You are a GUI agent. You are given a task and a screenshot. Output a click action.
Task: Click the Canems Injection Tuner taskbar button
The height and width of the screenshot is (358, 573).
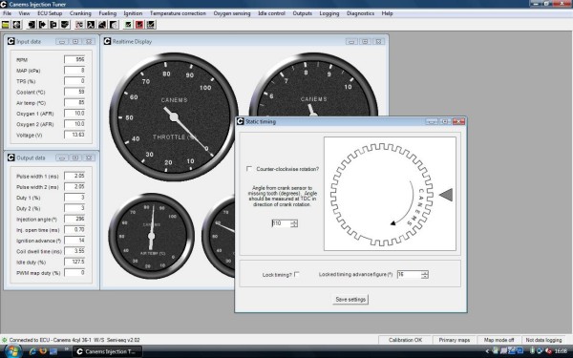coord(107,351)
